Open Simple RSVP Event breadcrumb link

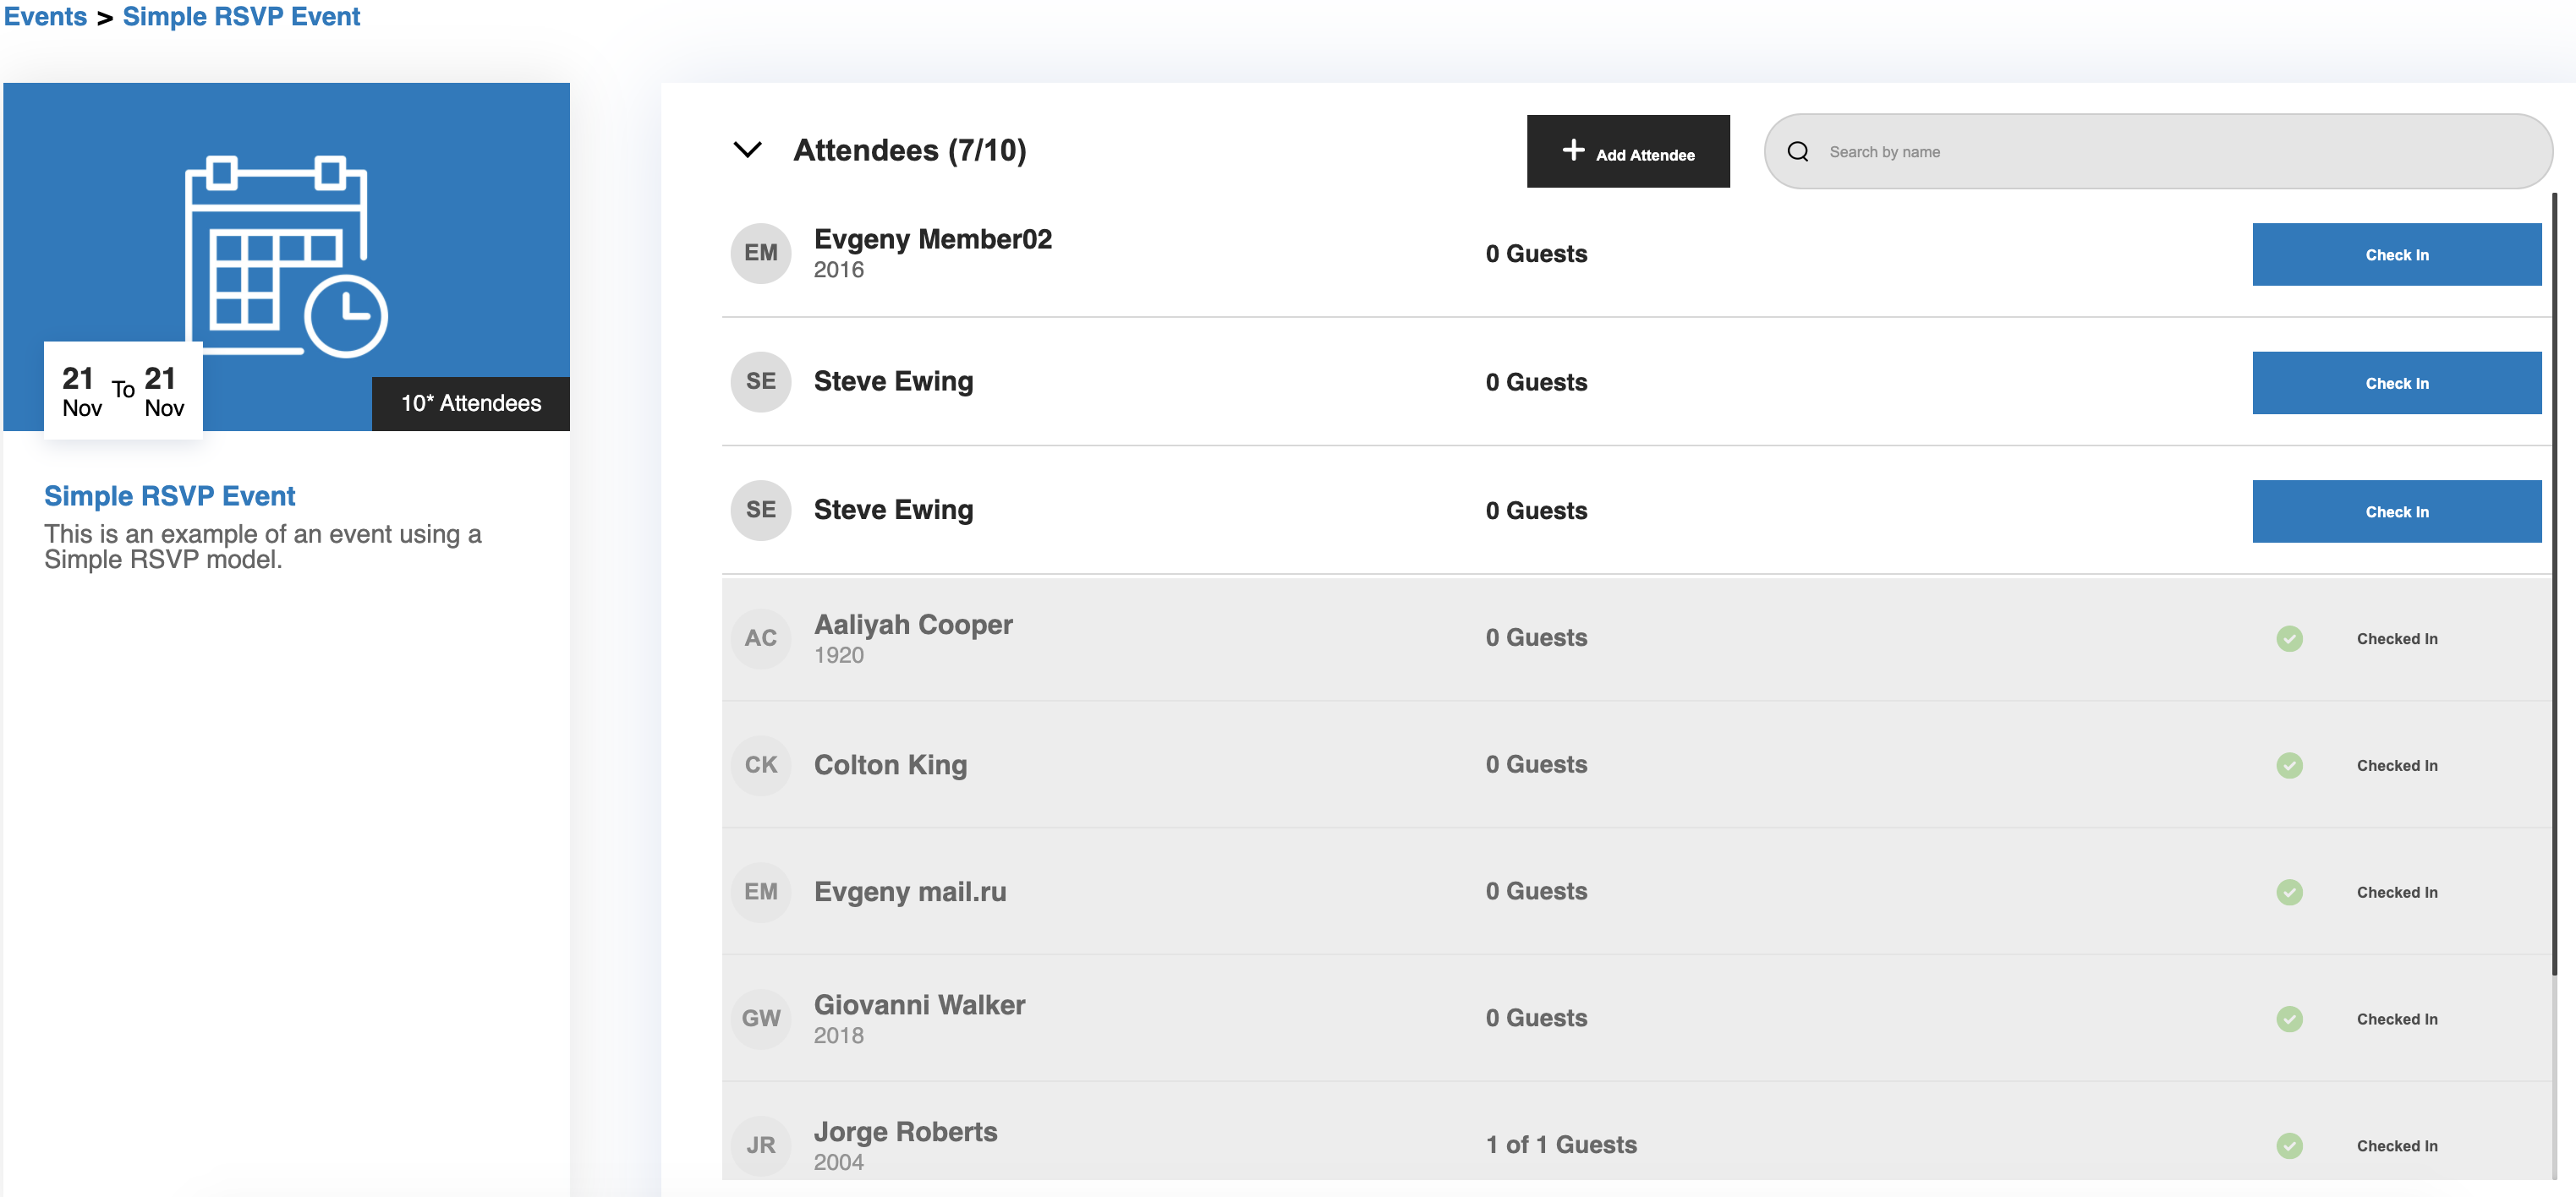[241, 17]
